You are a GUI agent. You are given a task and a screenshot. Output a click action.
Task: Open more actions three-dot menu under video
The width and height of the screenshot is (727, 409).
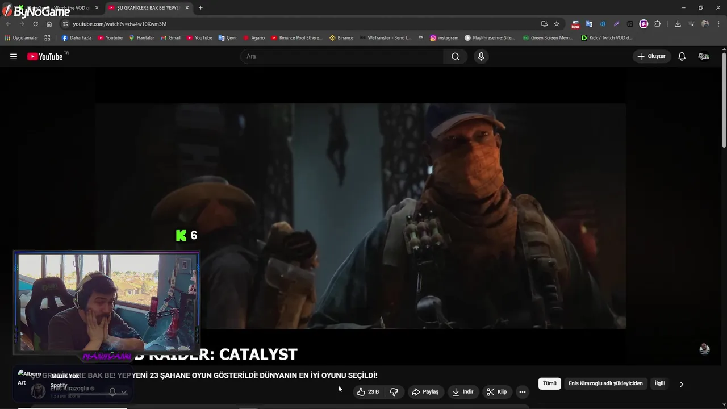click(x=522, y=391)
